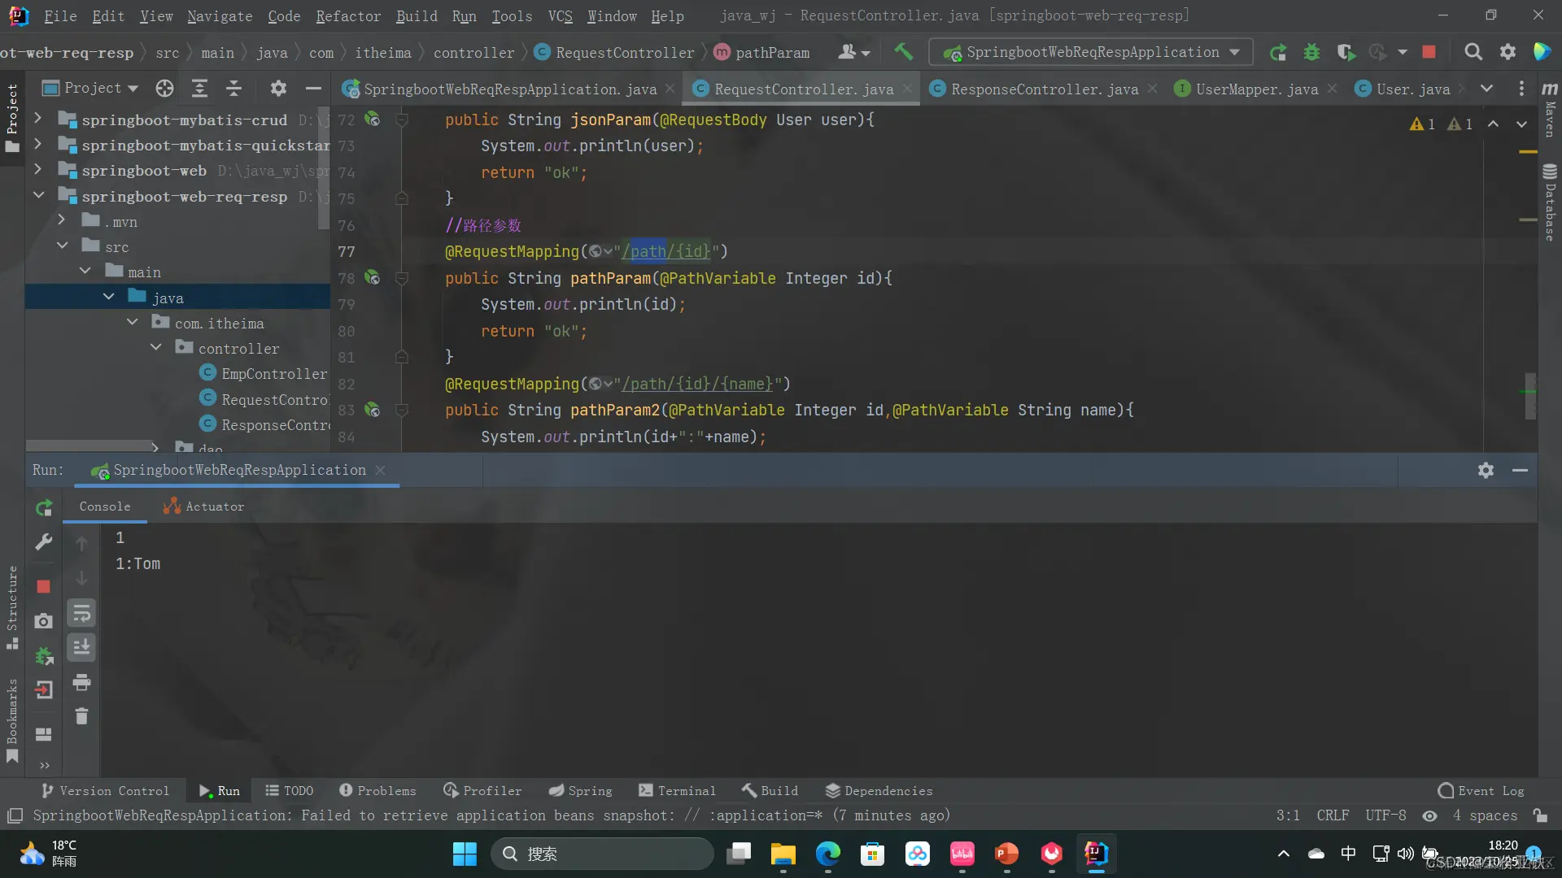The image size is (1562, 878).
Task: Clear console with trash icon
Action: click(x=81, y=716)
